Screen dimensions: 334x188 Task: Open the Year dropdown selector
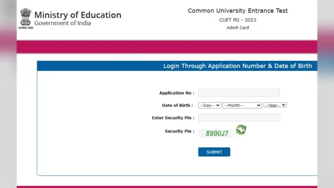point(275,105)
